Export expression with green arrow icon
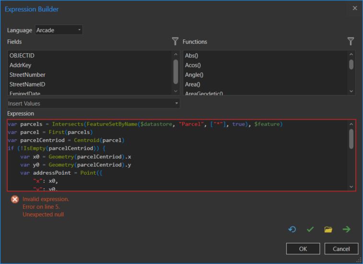The image size is (363, 264). pos(346,229)
